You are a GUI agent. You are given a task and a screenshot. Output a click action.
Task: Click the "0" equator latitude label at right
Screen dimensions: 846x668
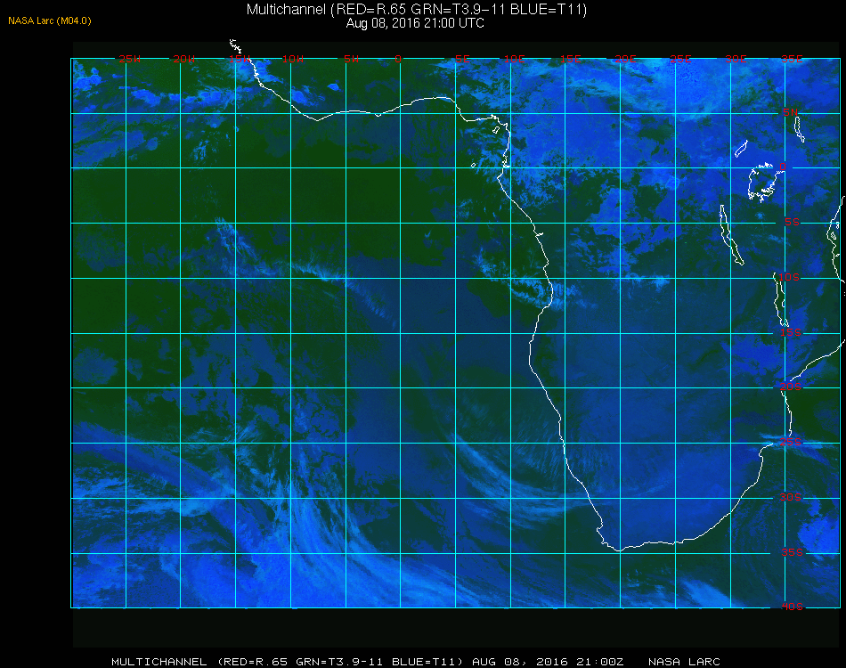(783, 167)
